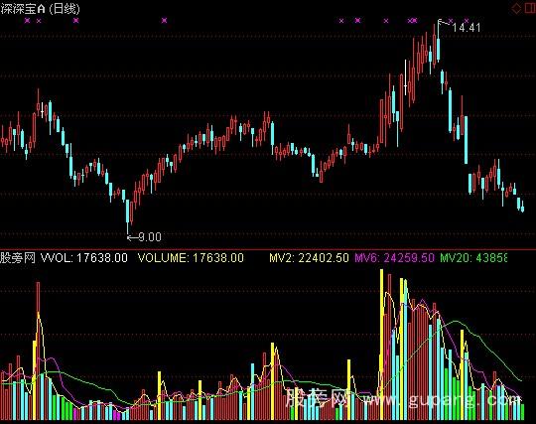Image resolution: width=536 pixels, height=424 pixels.
Task: Click the 14.41 high price label
Action: click(467, 28)
